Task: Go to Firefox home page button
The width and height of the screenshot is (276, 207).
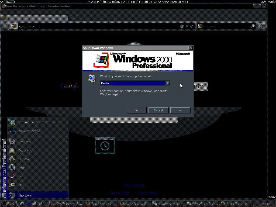Action: (261, 26)
